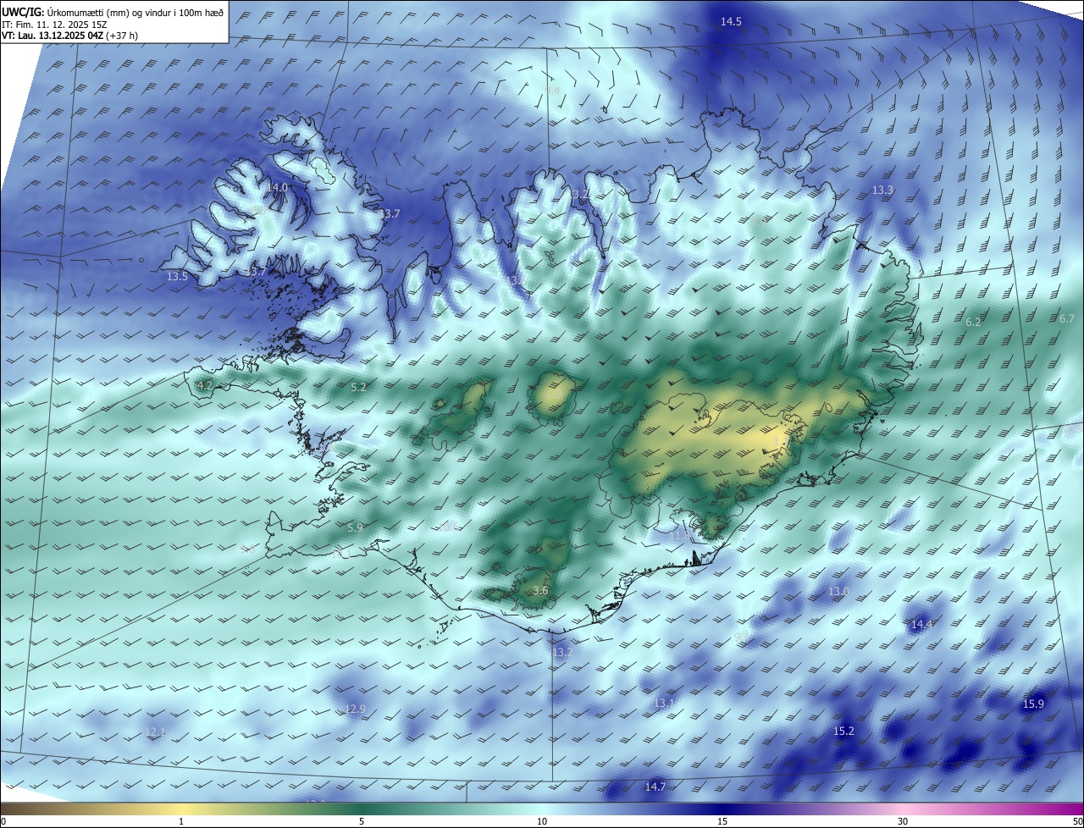
Task: Click the color scale label 0
Action: (x=3, y=822)
